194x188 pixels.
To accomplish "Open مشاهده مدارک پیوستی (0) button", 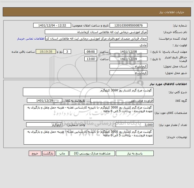I will [x=92, y=153].
